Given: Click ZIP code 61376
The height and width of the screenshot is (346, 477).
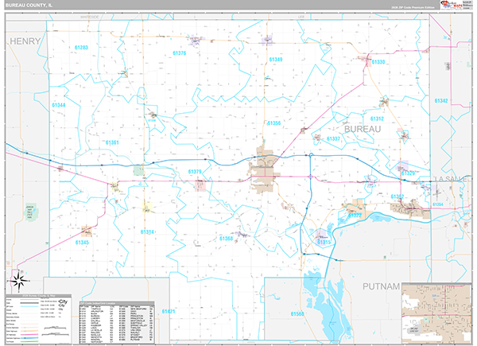Looking at the screenshot, I should pos(179,53).
